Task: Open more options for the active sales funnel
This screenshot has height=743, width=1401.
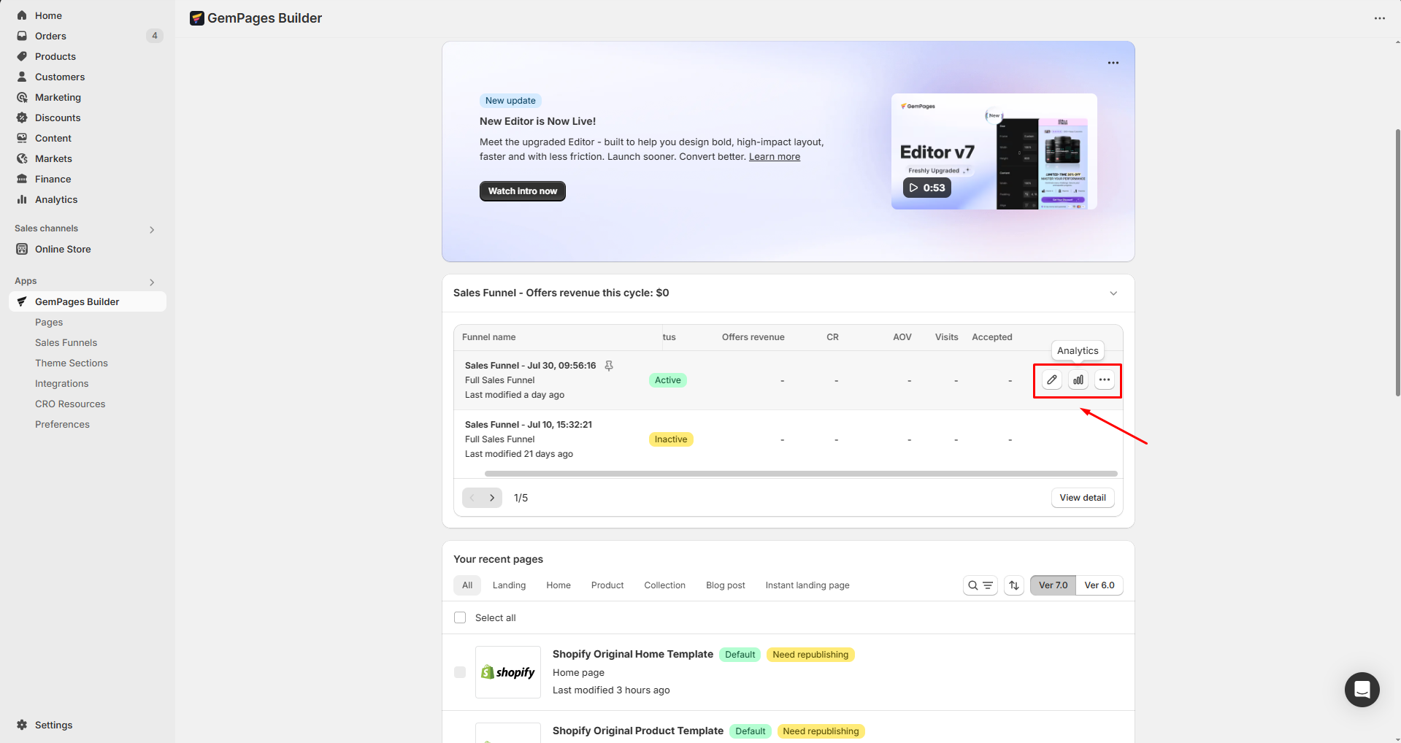Action: click(x=1104, y=380)
